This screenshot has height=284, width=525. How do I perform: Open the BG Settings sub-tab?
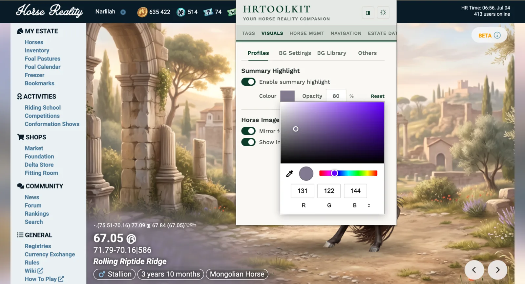tap(295, 53)
